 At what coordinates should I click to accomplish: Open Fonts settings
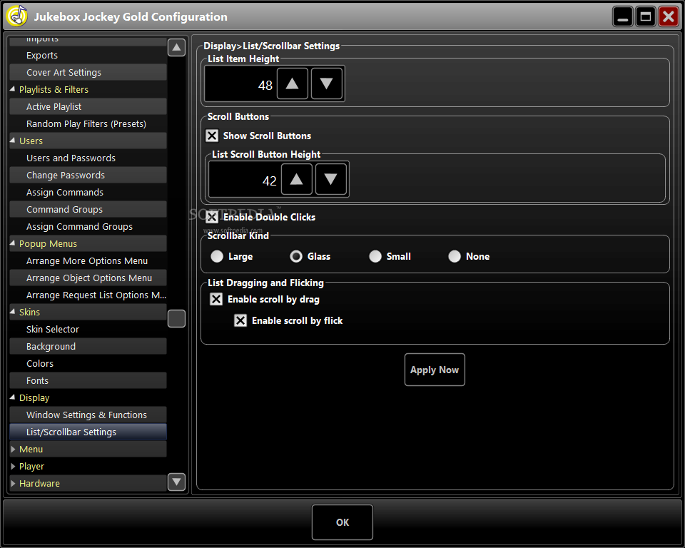pyautogui.click(x=88, y=380)
